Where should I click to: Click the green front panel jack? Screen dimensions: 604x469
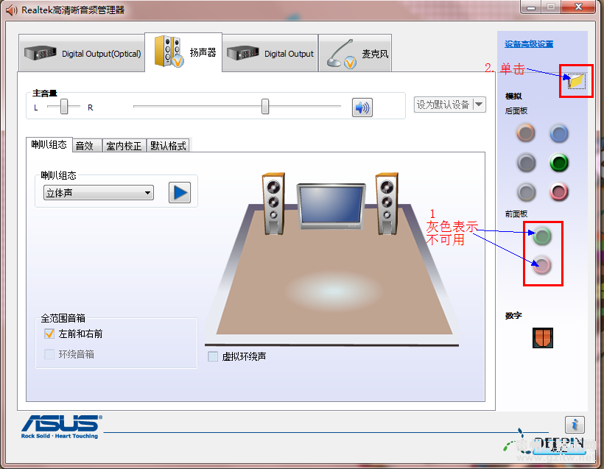[x=542, y=236]
